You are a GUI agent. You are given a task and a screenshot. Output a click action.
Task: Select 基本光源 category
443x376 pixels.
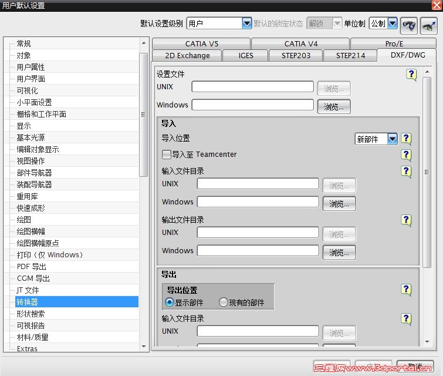(x=31, y=137)
